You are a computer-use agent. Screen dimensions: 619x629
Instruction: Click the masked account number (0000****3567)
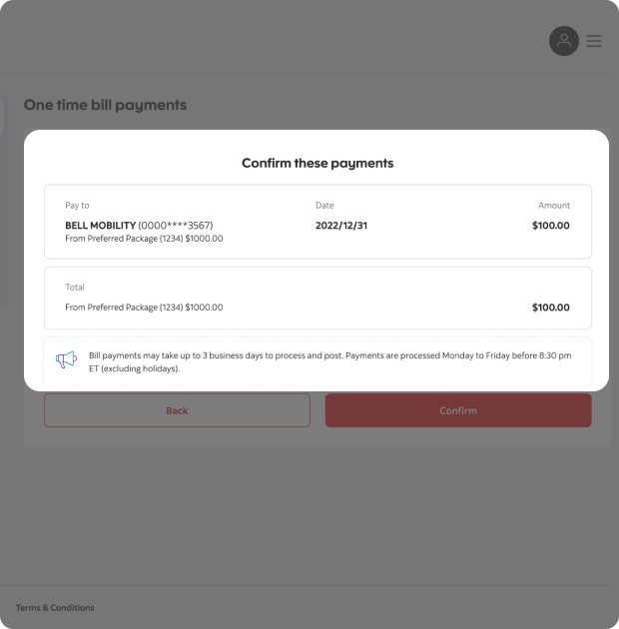[x=176, y=226]
